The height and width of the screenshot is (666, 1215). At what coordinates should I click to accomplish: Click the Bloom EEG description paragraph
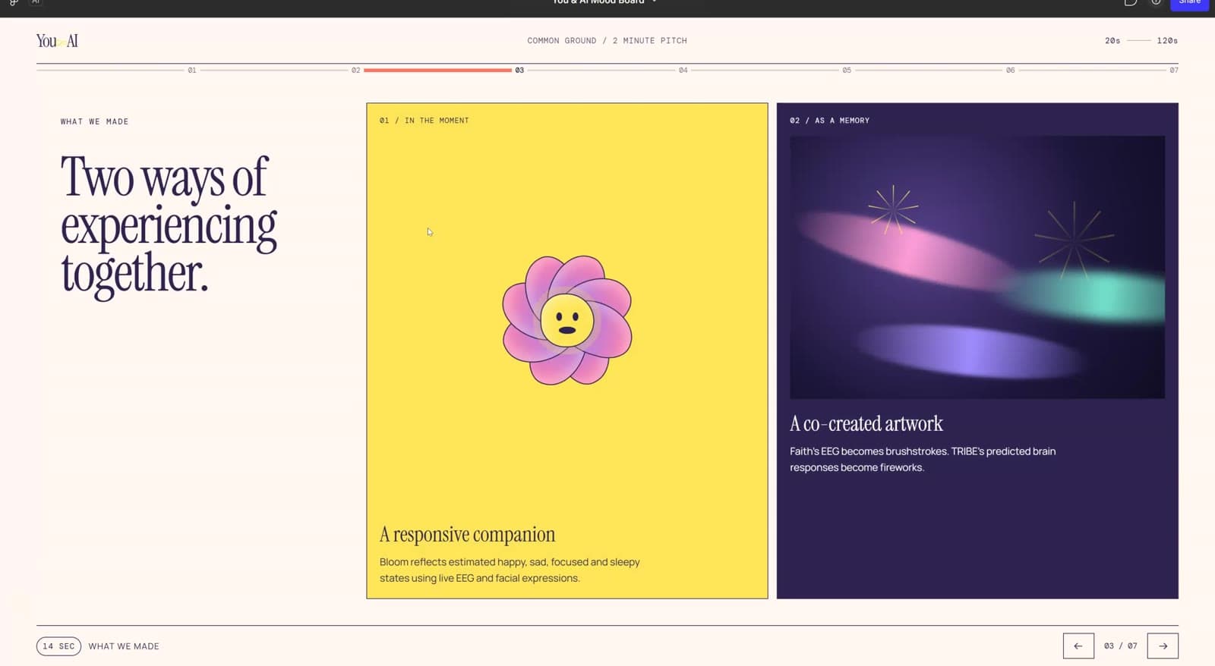(510, 570)
